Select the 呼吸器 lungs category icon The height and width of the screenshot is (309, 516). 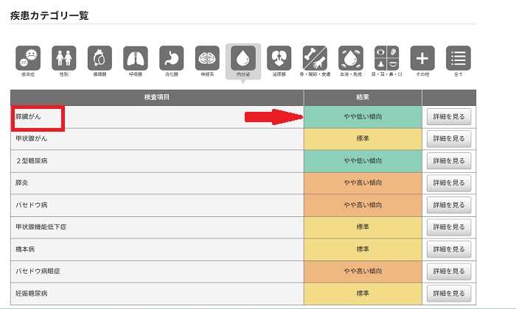pos(136,58)
